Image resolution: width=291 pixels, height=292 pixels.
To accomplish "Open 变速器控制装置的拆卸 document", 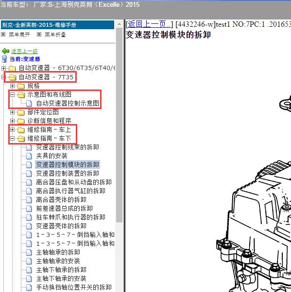I will (68, 173).
